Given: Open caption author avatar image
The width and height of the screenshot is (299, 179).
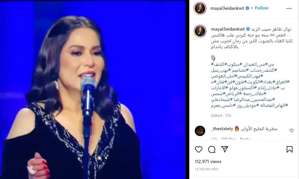Looking at the screenshot, I should 200,31.
